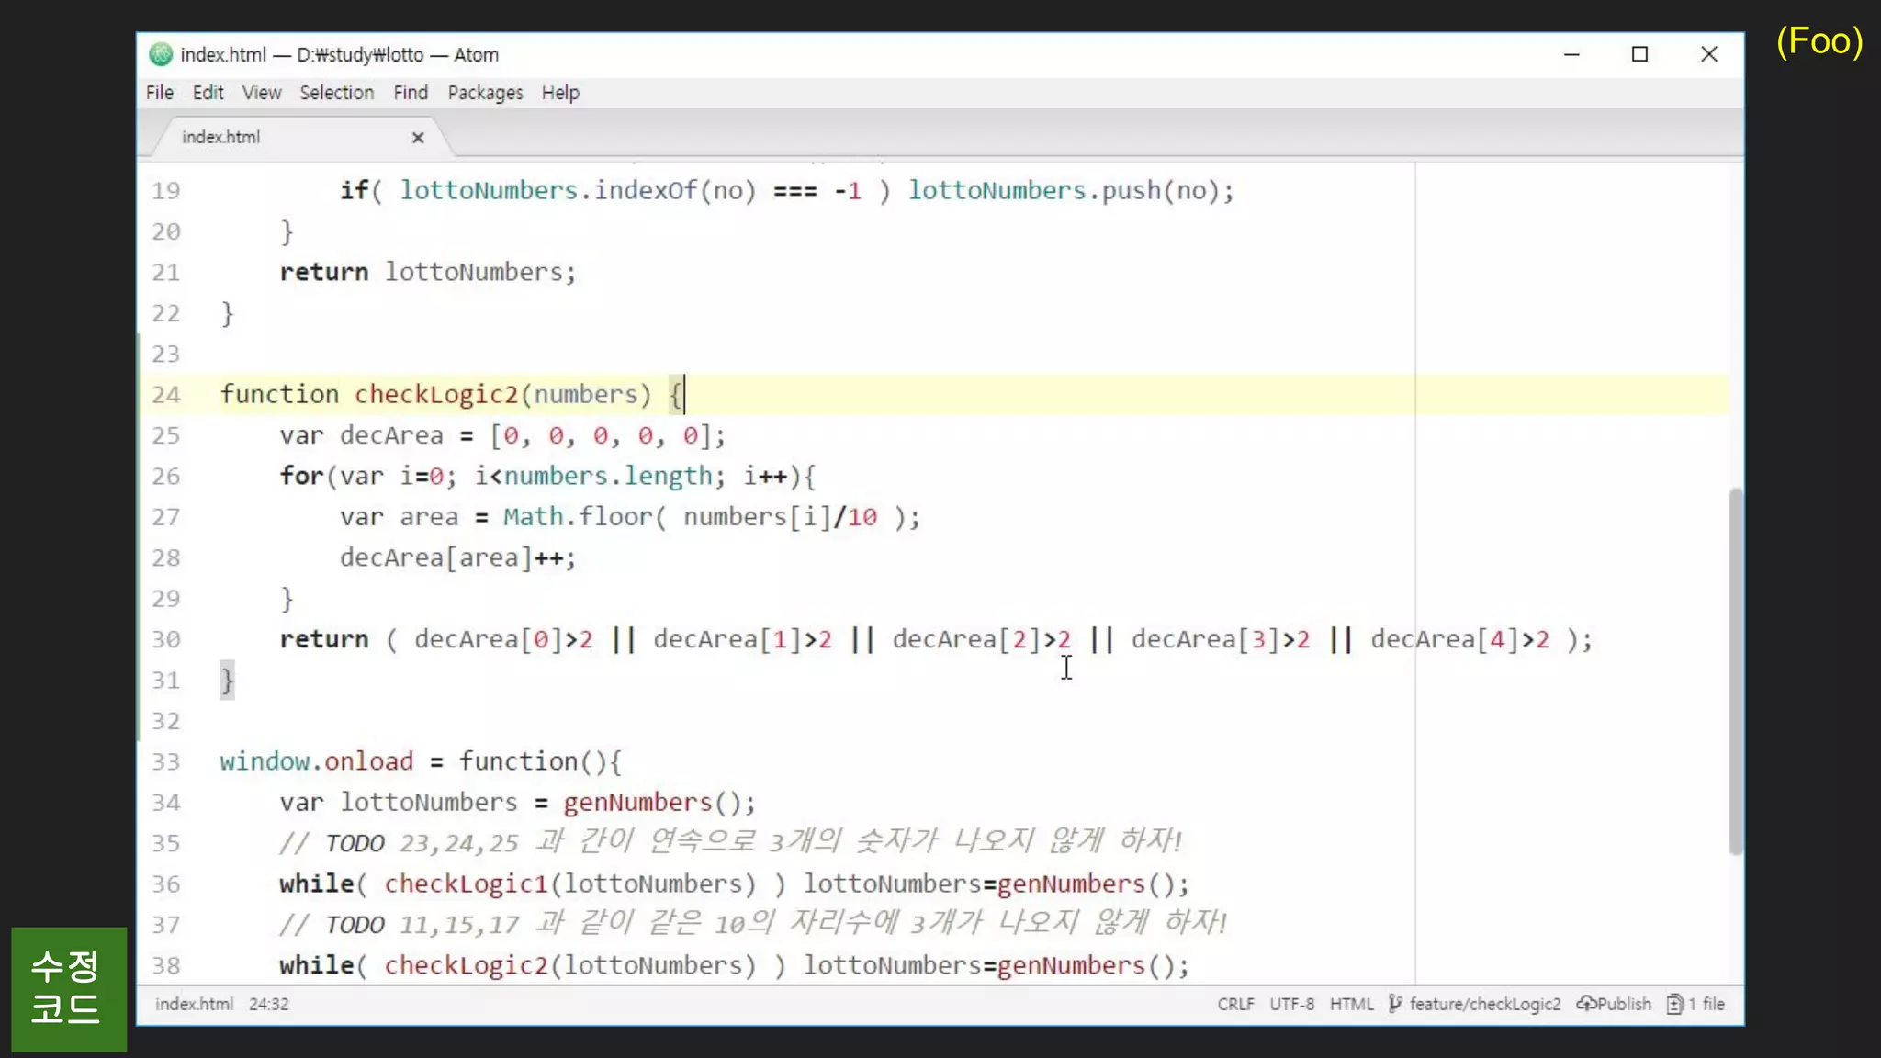This screenshot has width=1881, height=1058.
Task: Click the Publish cloud icon
Action: 1586,1004
